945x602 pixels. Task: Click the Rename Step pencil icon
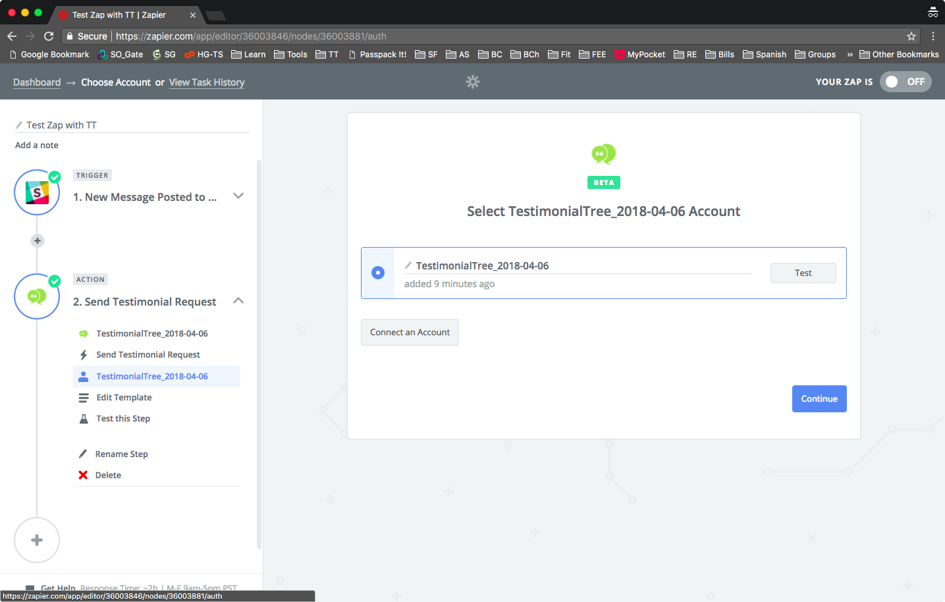click(83, 454)
